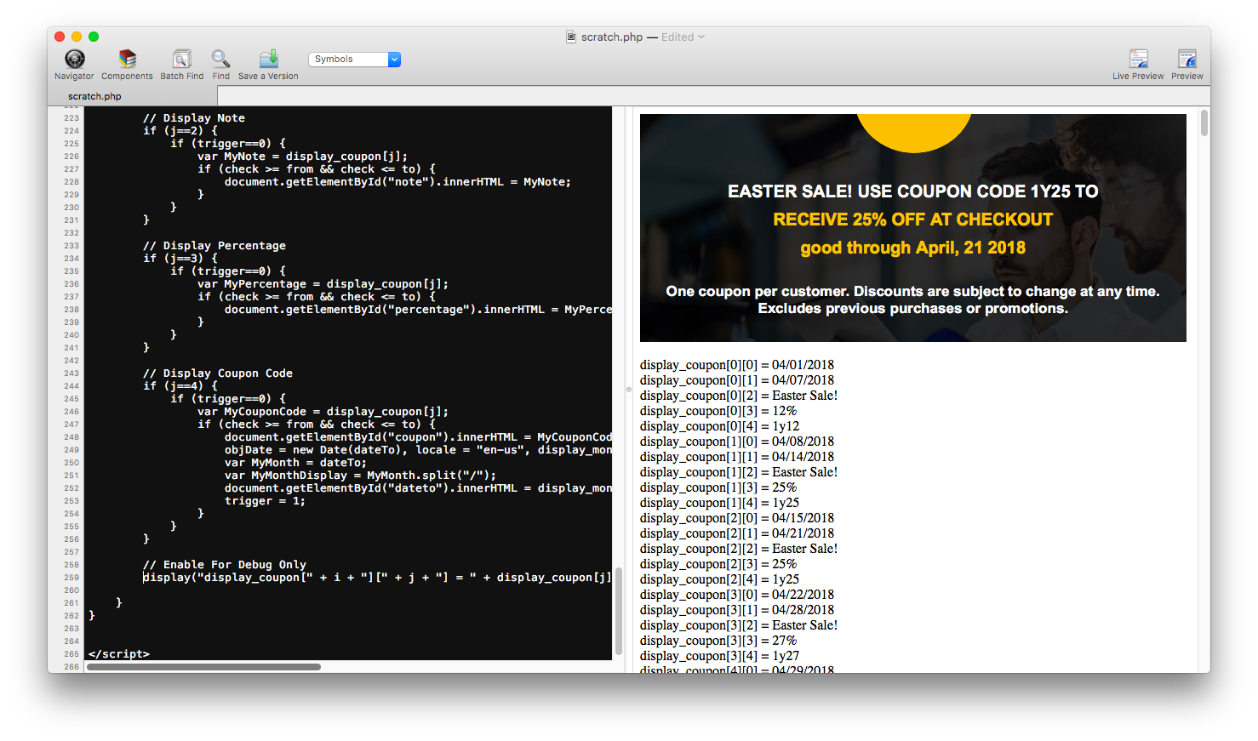The height and width of the screenshot is (741, 1258).
Task: Click line 'var MyMonthDisplay = MyMonth.split'
Action: click(x=360, y=476)
